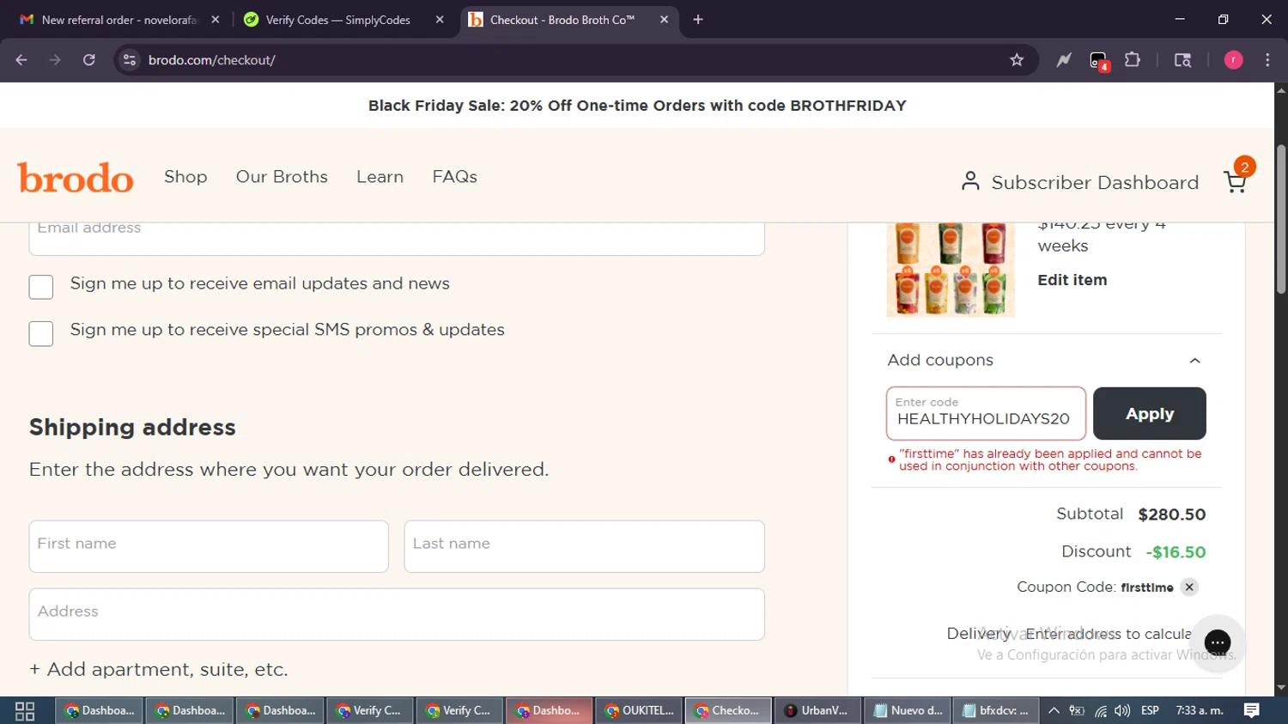The image size is (1288, 724).
Task: Open the Learn menu item
Action: click(380, 177)
